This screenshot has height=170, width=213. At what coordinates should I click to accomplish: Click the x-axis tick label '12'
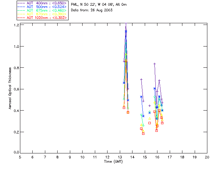[x=107, y=157]
